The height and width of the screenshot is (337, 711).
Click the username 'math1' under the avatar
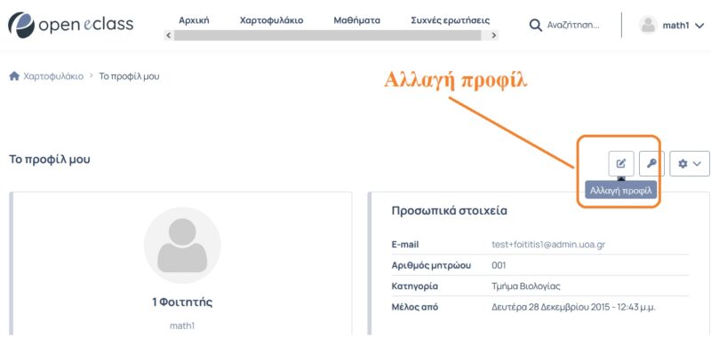[182, 325]
